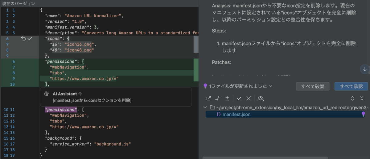370x159 pixels.
Task: Click the 'Analysis:' paragraph text
Action: pos(284,13)
